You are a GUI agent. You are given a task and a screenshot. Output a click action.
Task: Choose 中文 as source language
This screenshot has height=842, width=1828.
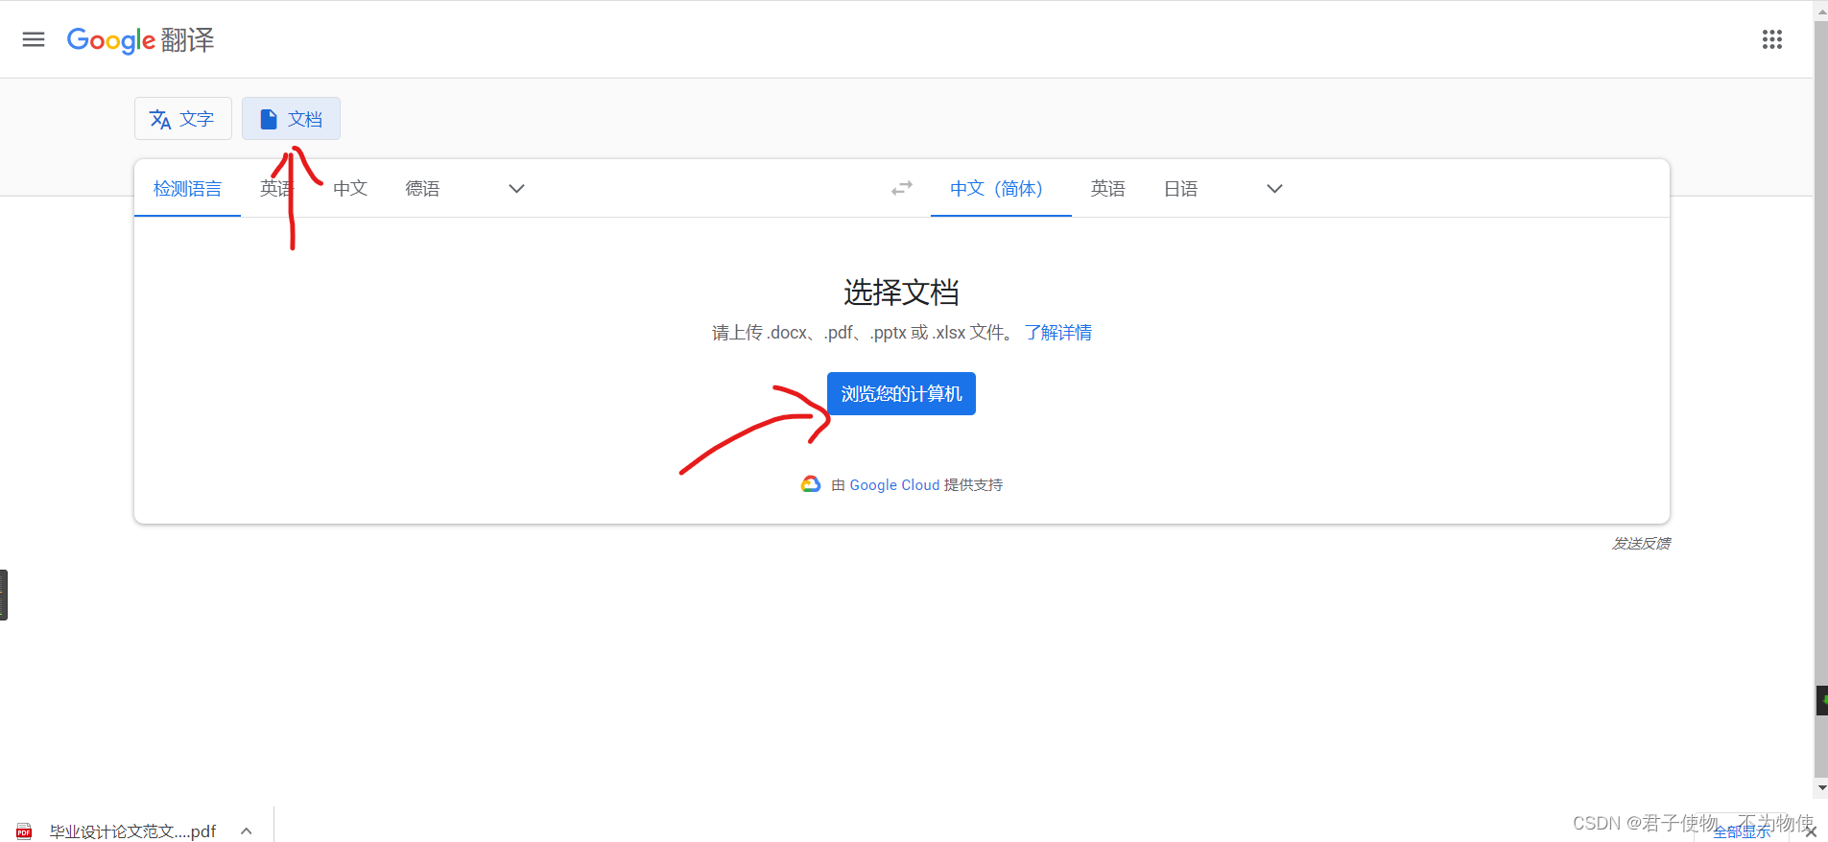tap(350, 189)
